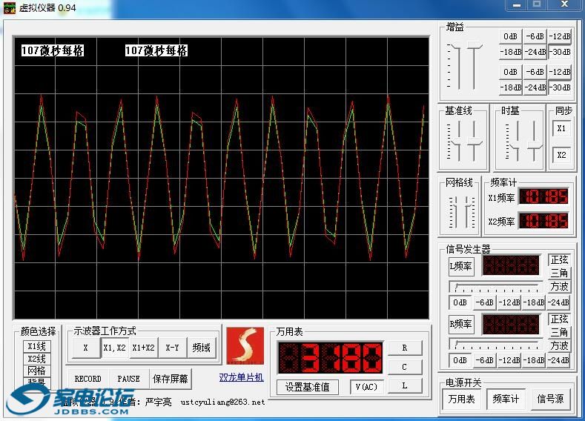Switch to 频域 frequency-domain mode
The image size is (585, 421).
[202, 348]
